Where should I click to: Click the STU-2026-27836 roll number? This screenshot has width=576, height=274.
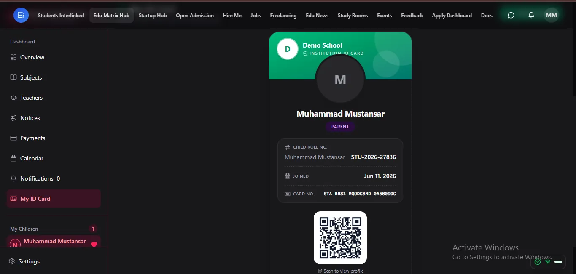point(374,157)
